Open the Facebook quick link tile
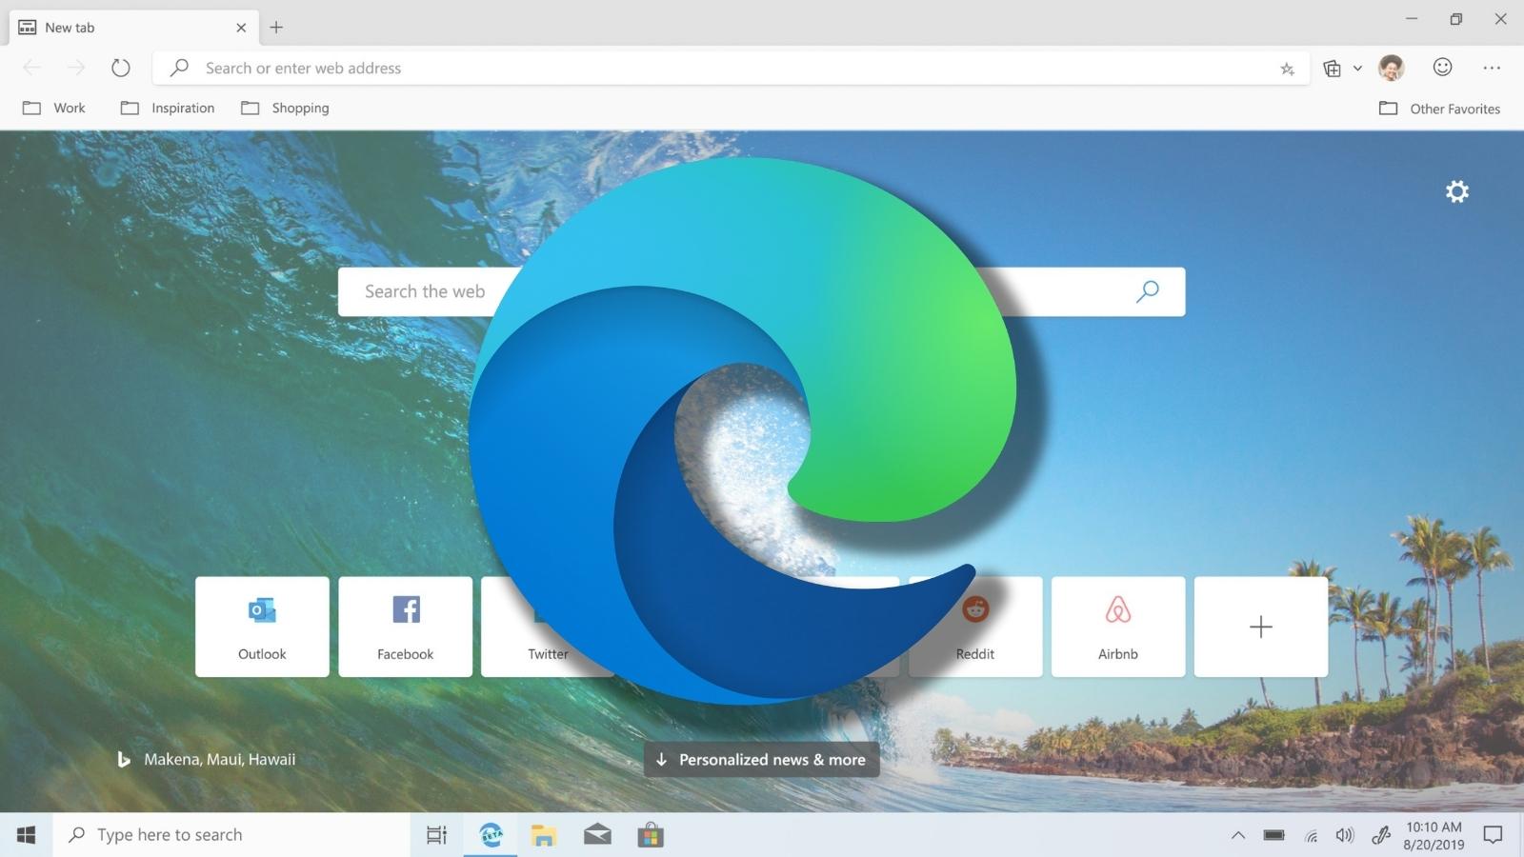1524x857 pixels. 405,627
